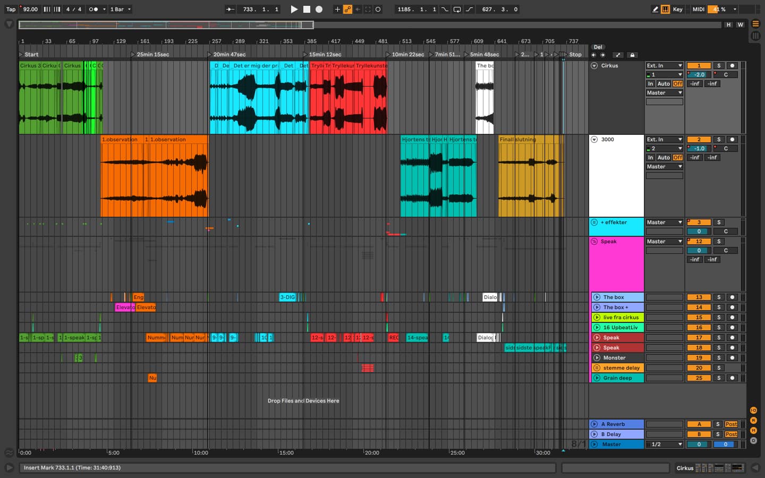The image size is (765, 478).
Task: Set 3000 track monitor to In
Action: click(x=650, y=158)
